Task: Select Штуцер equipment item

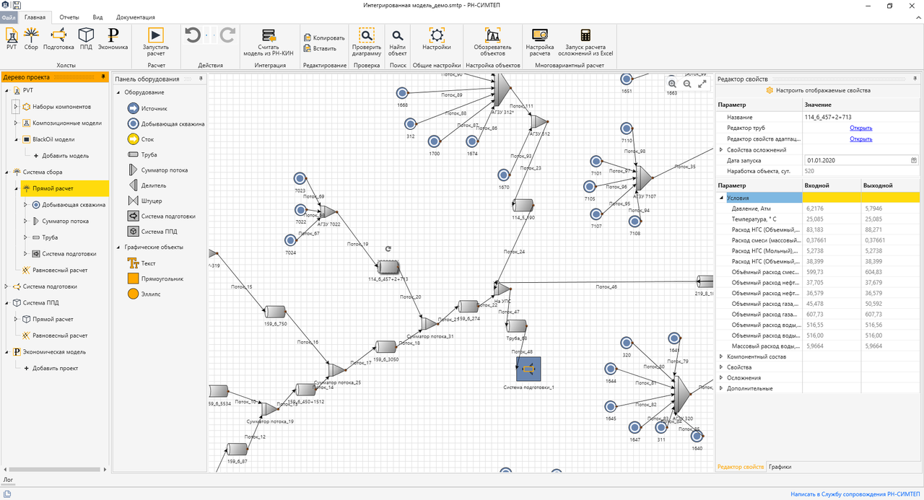Action: (145, 201)
